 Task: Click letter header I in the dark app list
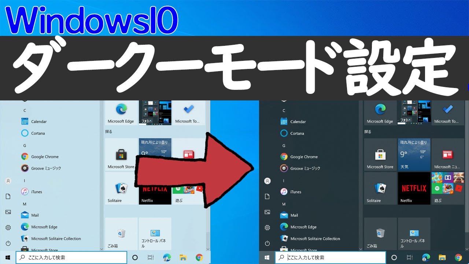click(x=284, y=181)
